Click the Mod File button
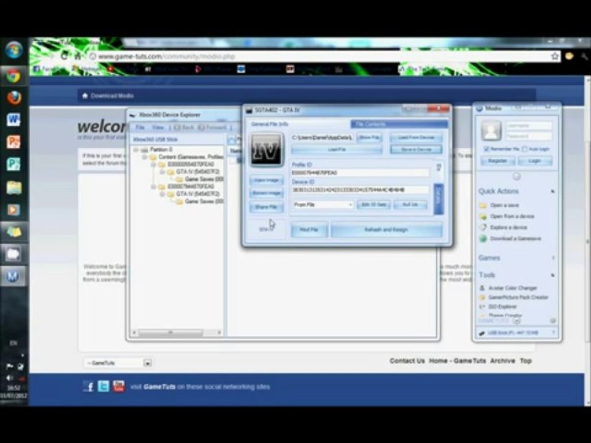This screenshot has height=443, width=591. [309, 229]
